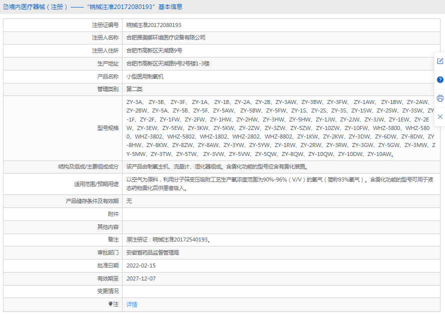Open the 详情 link in the 注 row
This screenshot has width=445, height=315.
pos(131,304)
